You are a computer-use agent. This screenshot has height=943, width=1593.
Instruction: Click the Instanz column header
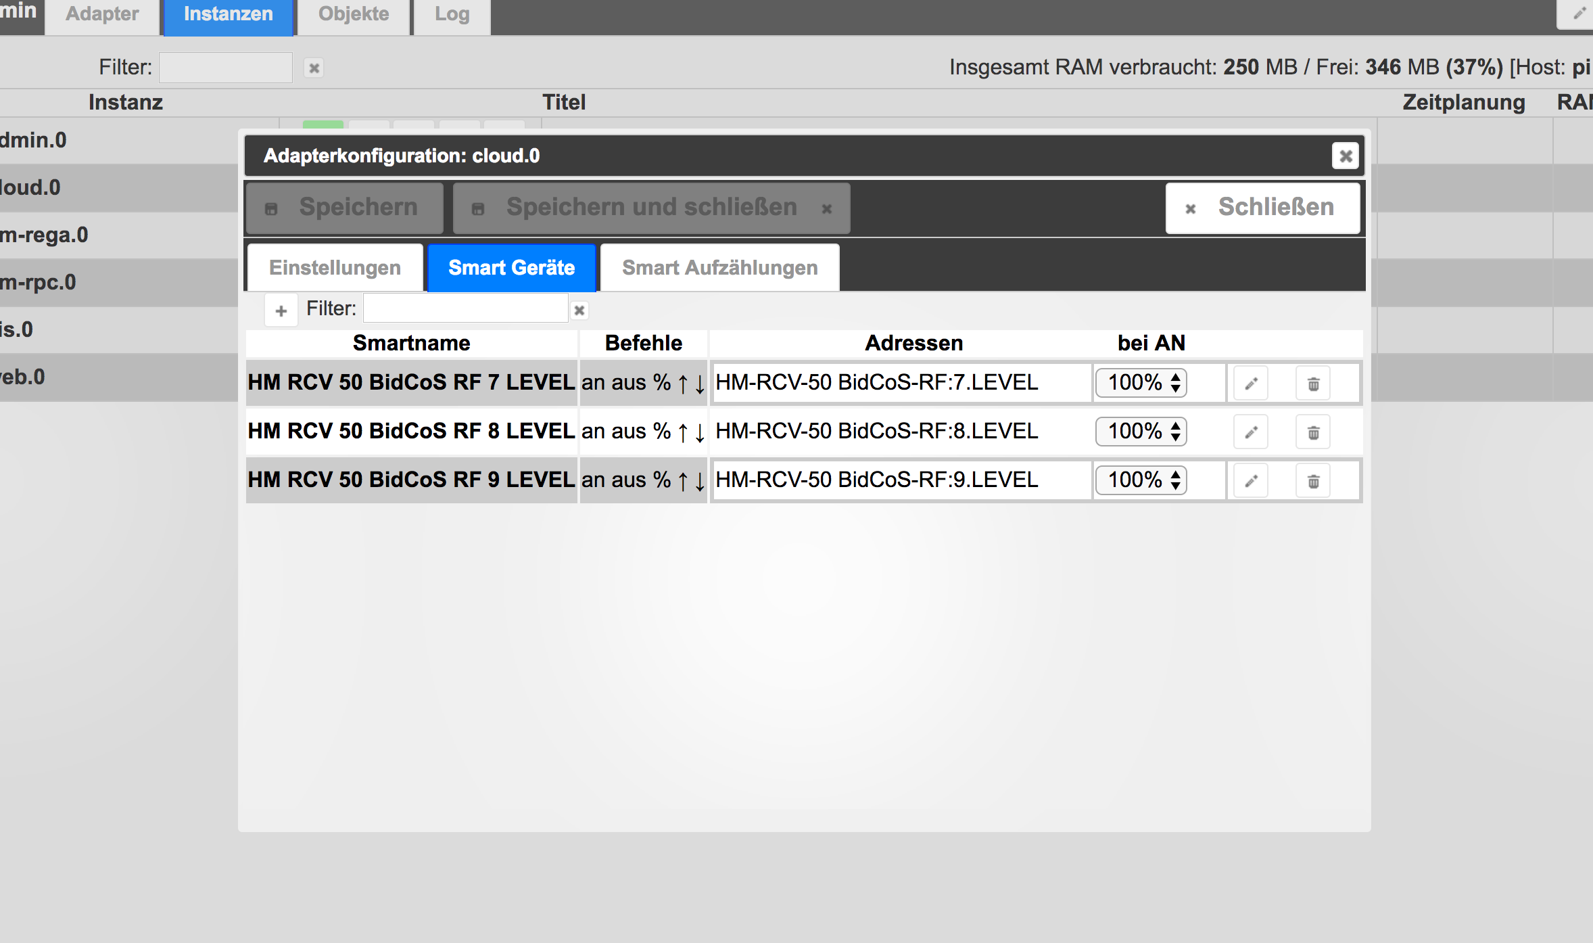click(126, 102)
